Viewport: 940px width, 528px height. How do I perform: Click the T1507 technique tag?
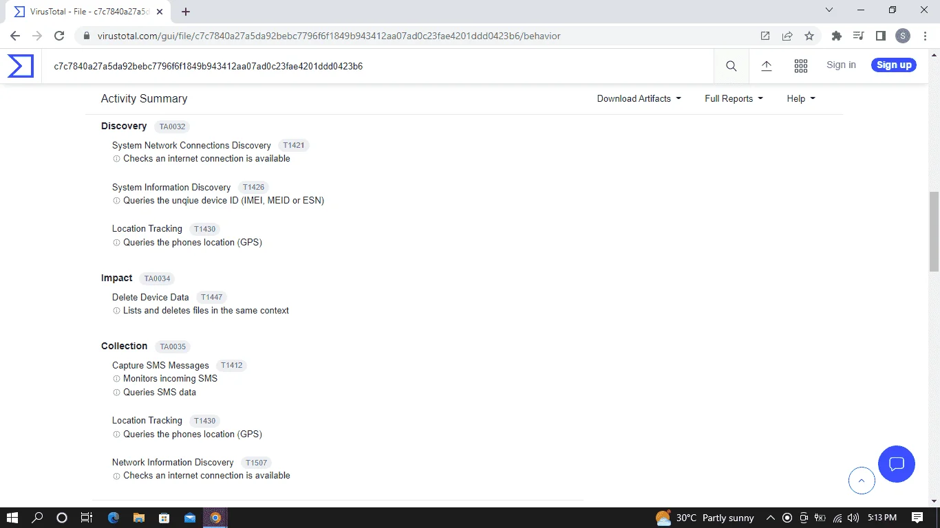[x=256, y=463]
